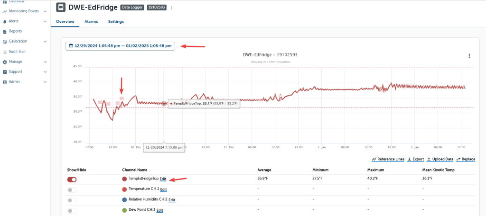Image resolution: width=486 pixels, height=216 pixels.
Task: Click Edit next to TempEdFridgeTop
Action: 163,179
